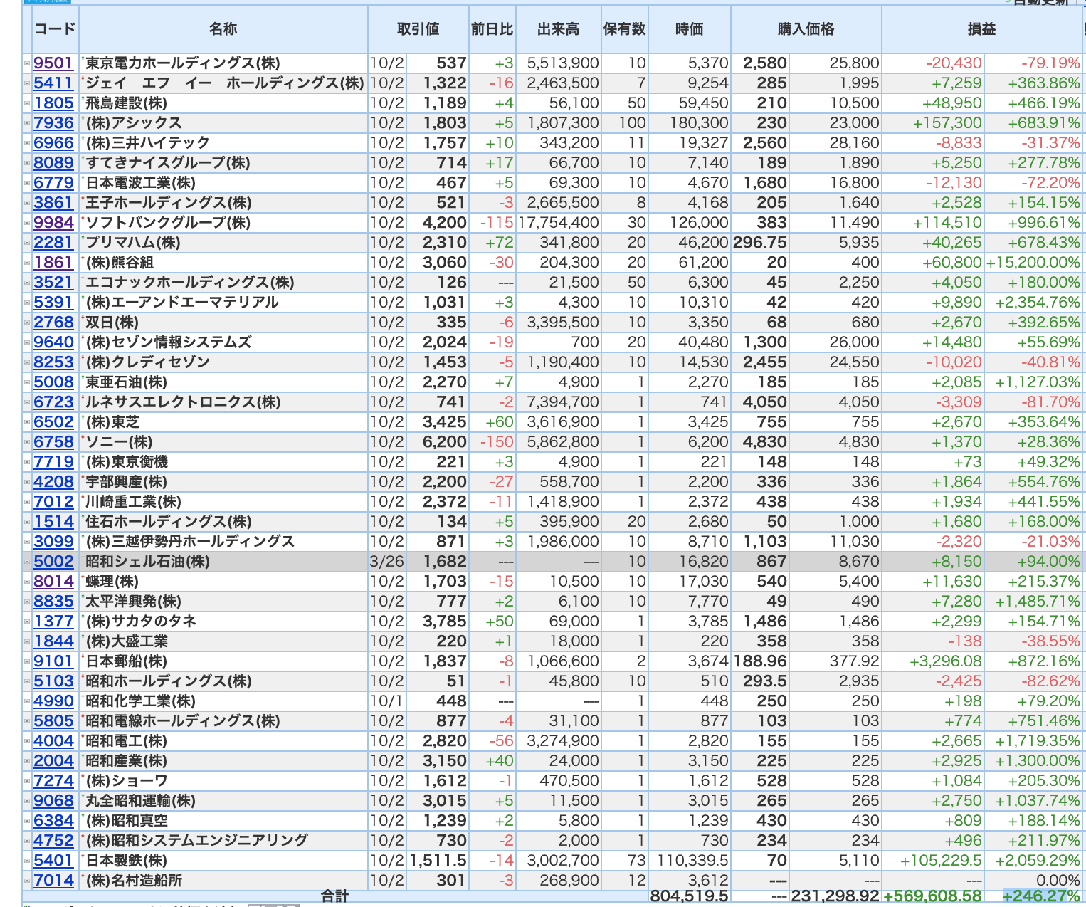Open stock code link 9501

click(53, 63)
